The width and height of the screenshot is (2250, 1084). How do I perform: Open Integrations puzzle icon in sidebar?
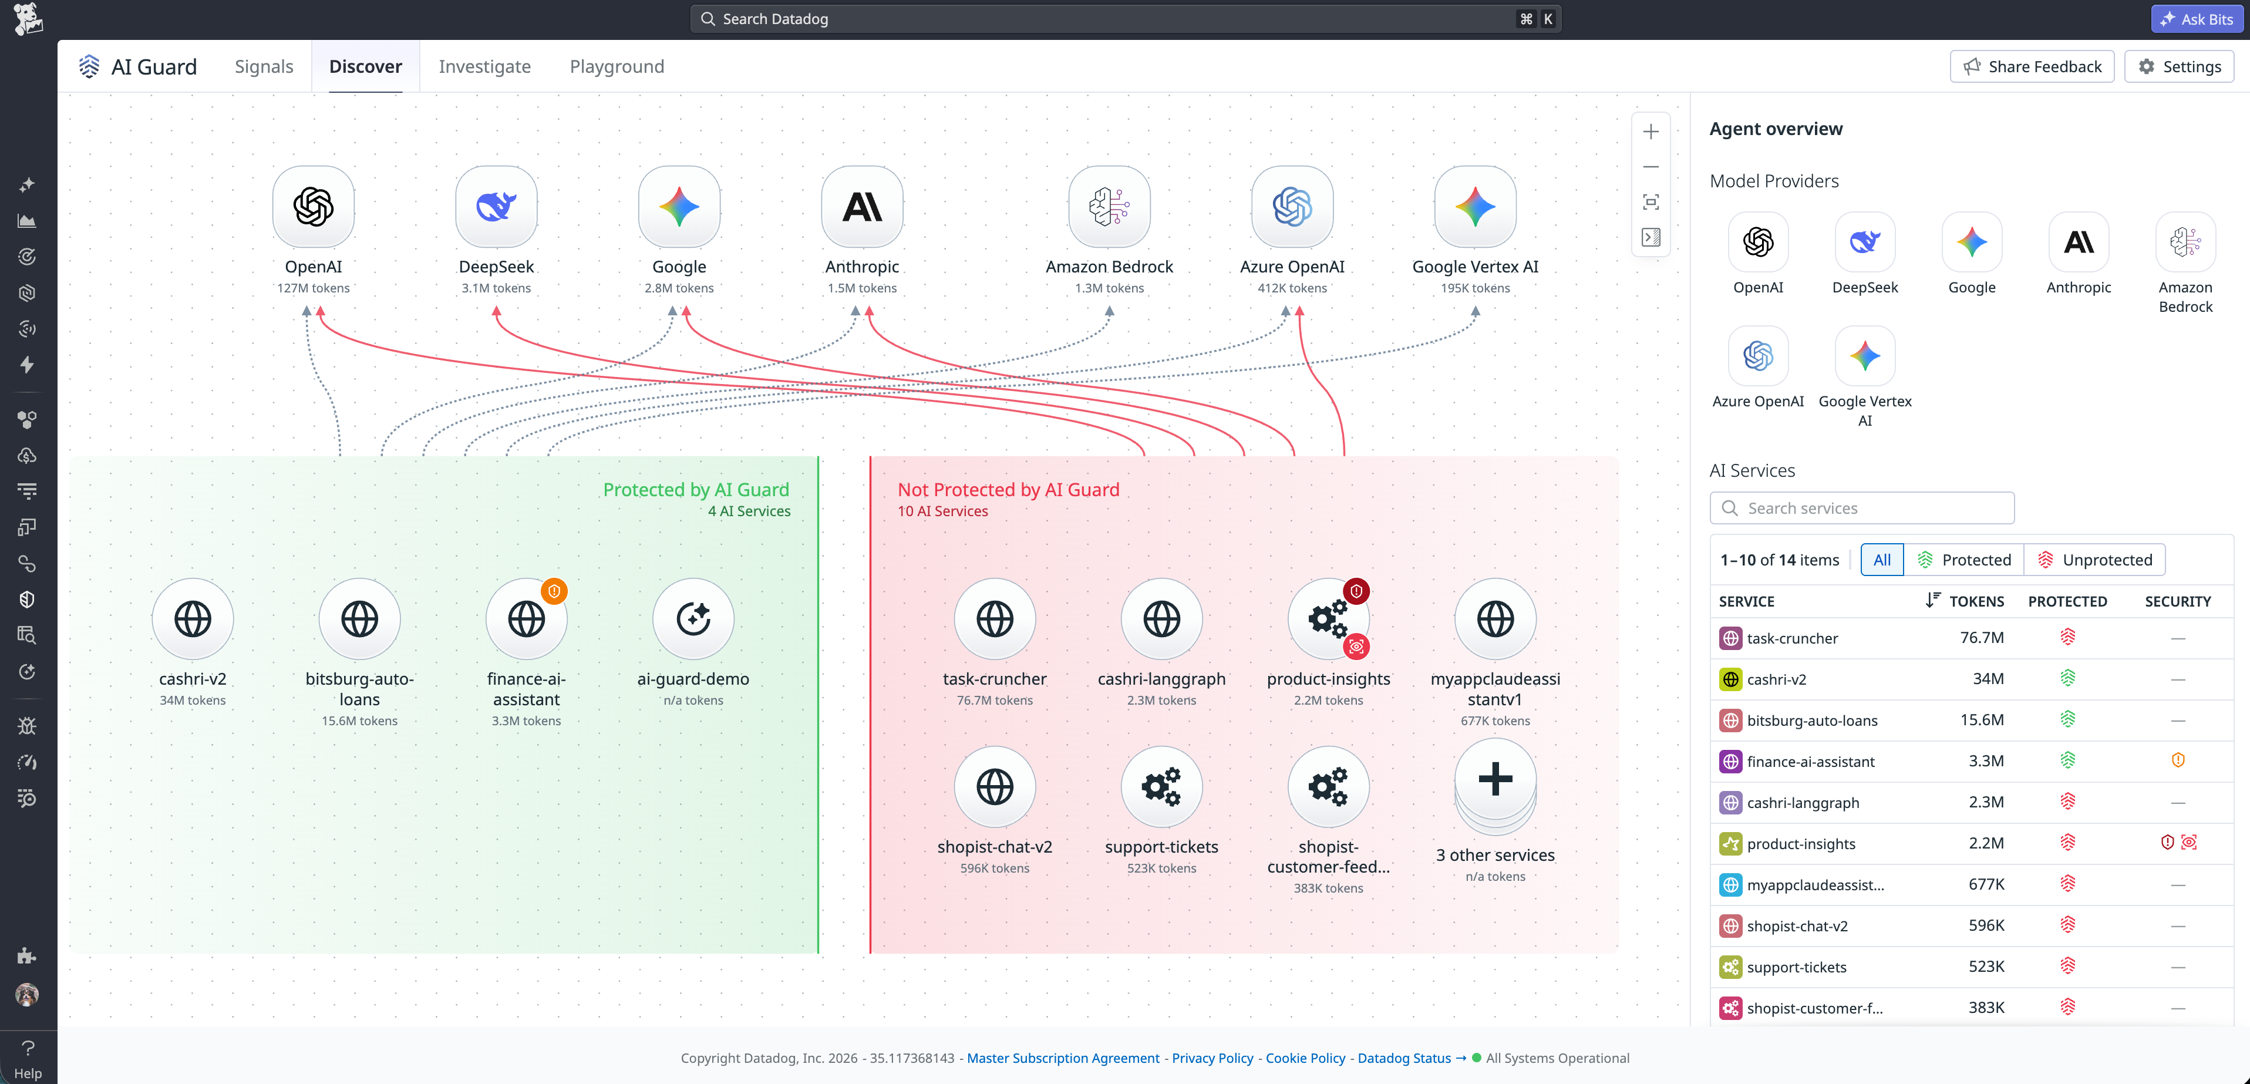[27, 955]
